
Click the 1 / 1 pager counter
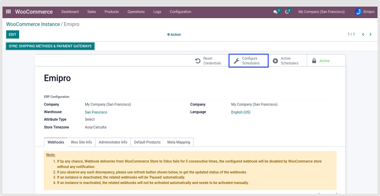pos(351,34)
